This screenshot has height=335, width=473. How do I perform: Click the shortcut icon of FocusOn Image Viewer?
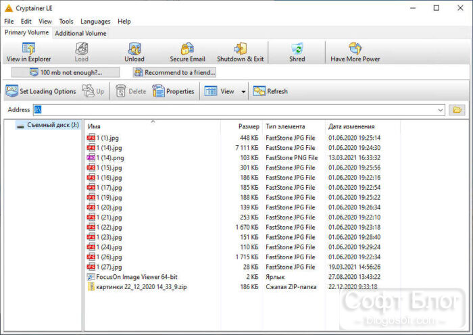[91, 277]
